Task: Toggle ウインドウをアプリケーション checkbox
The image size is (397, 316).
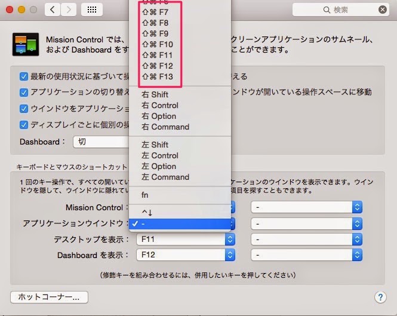Action: (24, 109)
